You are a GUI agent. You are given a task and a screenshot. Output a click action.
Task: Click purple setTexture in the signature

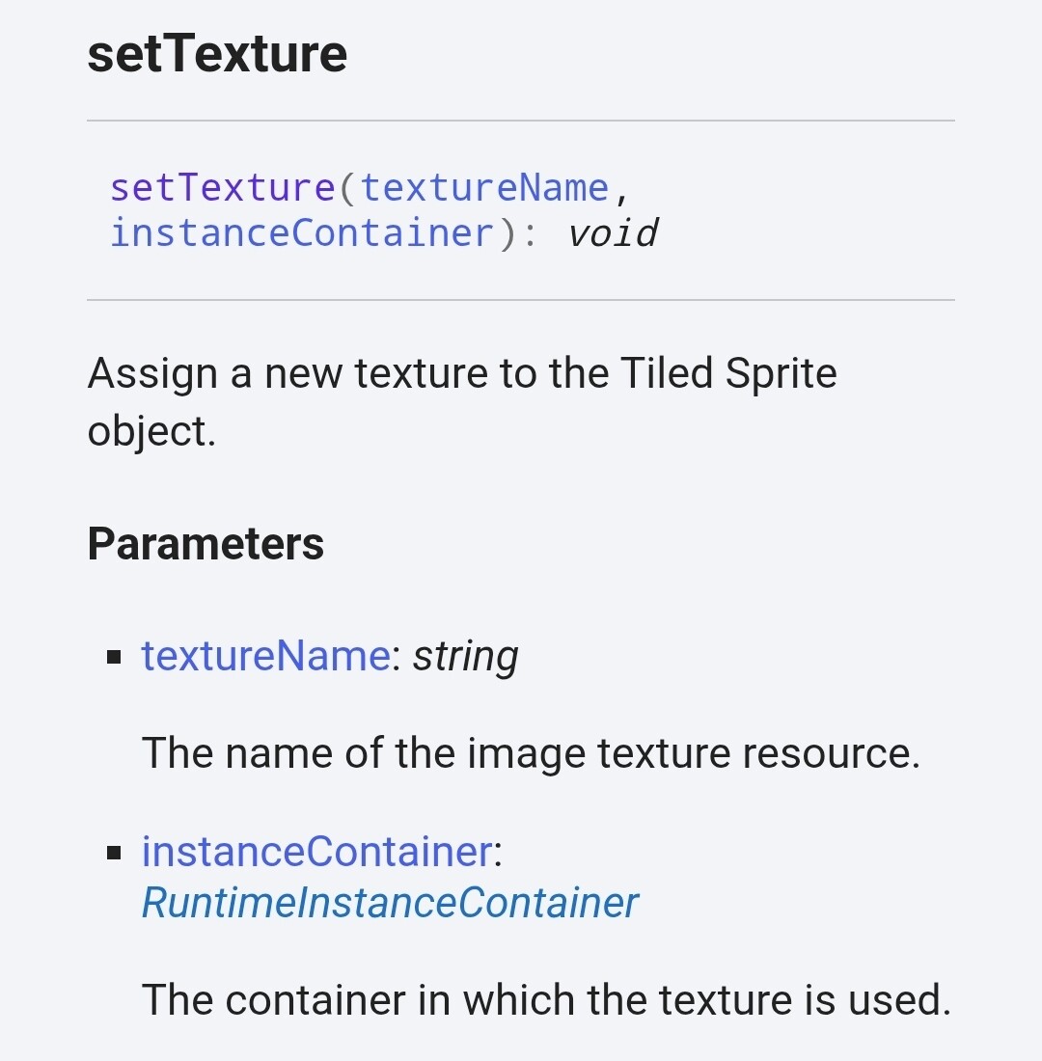(x=223, y=187)
